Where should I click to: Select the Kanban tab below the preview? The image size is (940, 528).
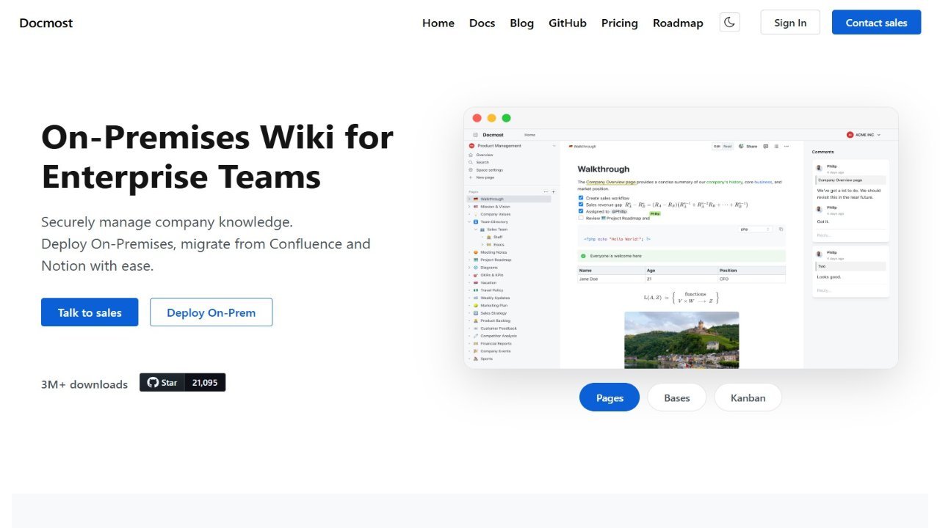748,397
